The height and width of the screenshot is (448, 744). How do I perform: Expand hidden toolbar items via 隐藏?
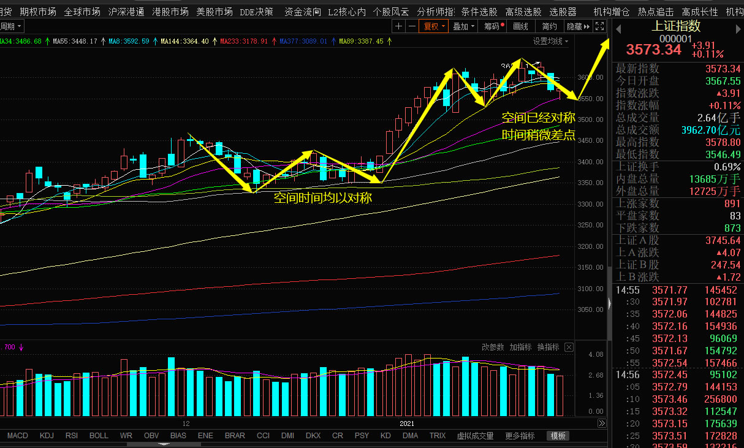[578, 26]
